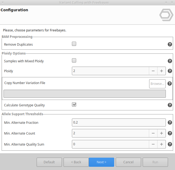
Task: Show help for the Ploidy setting
Action: tap(170, 71)
